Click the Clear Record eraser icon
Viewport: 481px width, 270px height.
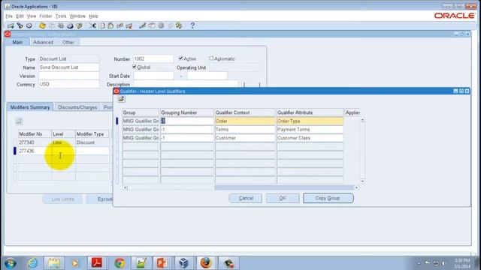[120, 25]
